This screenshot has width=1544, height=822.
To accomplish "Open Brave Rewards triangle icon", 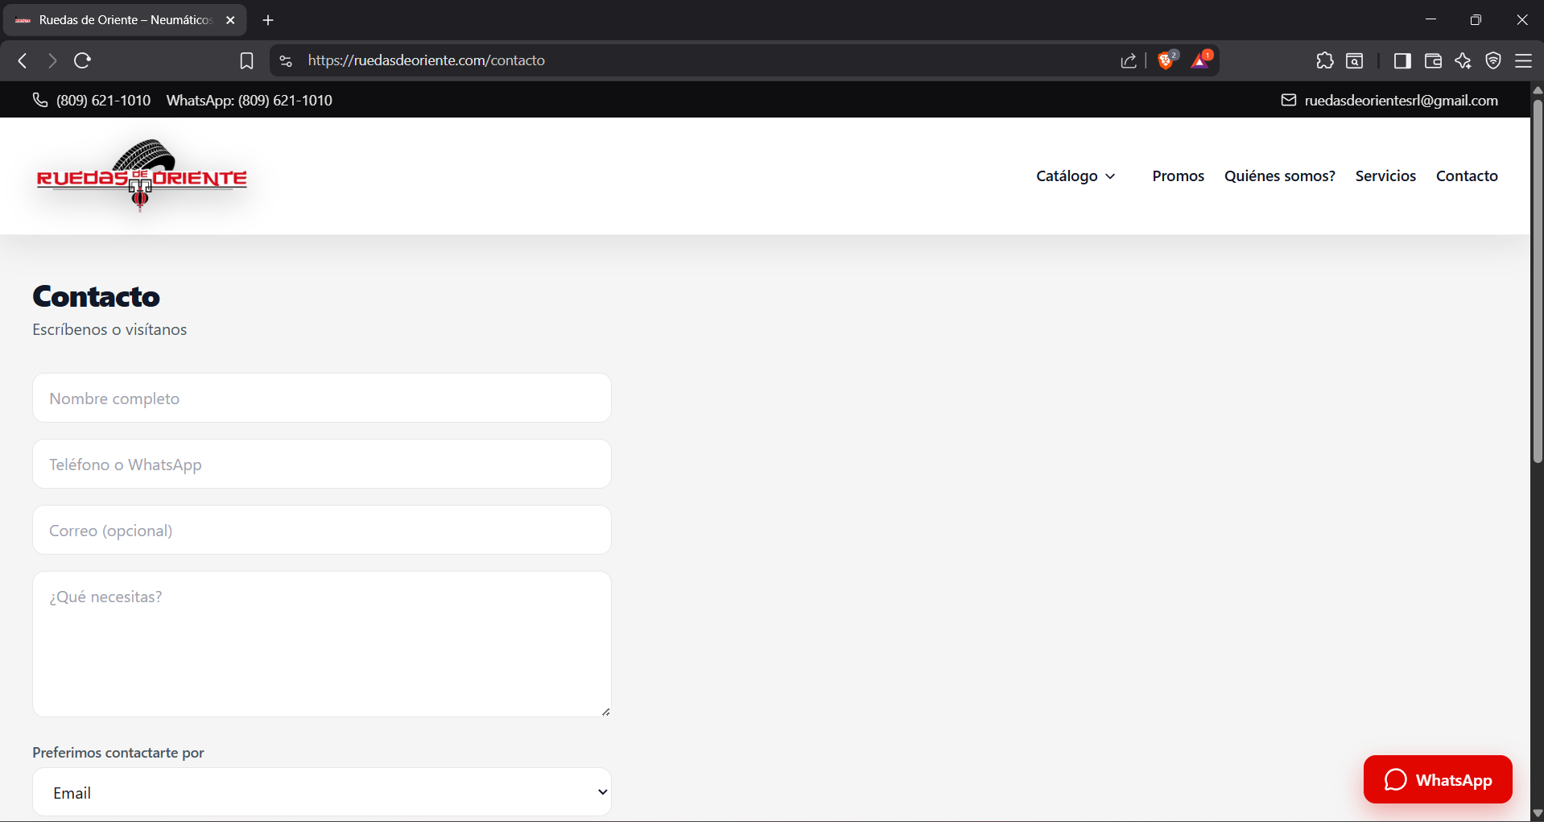I will point(1200,60).
